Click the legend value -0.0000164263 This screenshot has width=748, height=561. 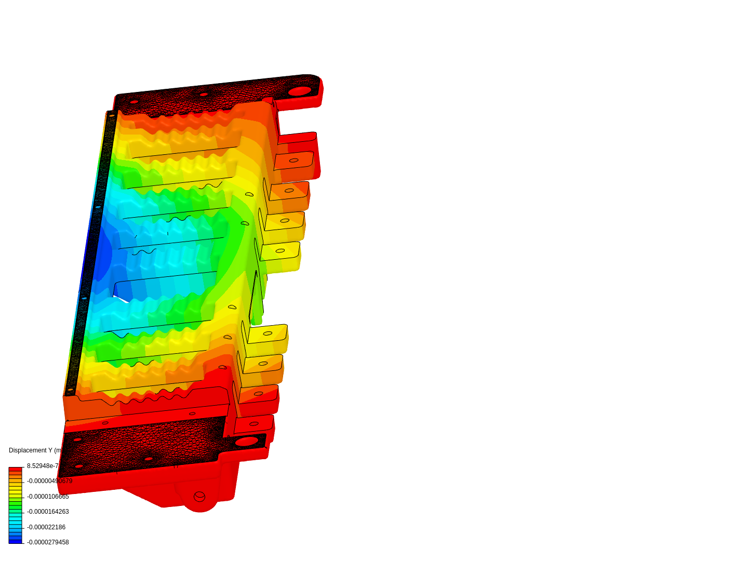click(x=48, y=512)
